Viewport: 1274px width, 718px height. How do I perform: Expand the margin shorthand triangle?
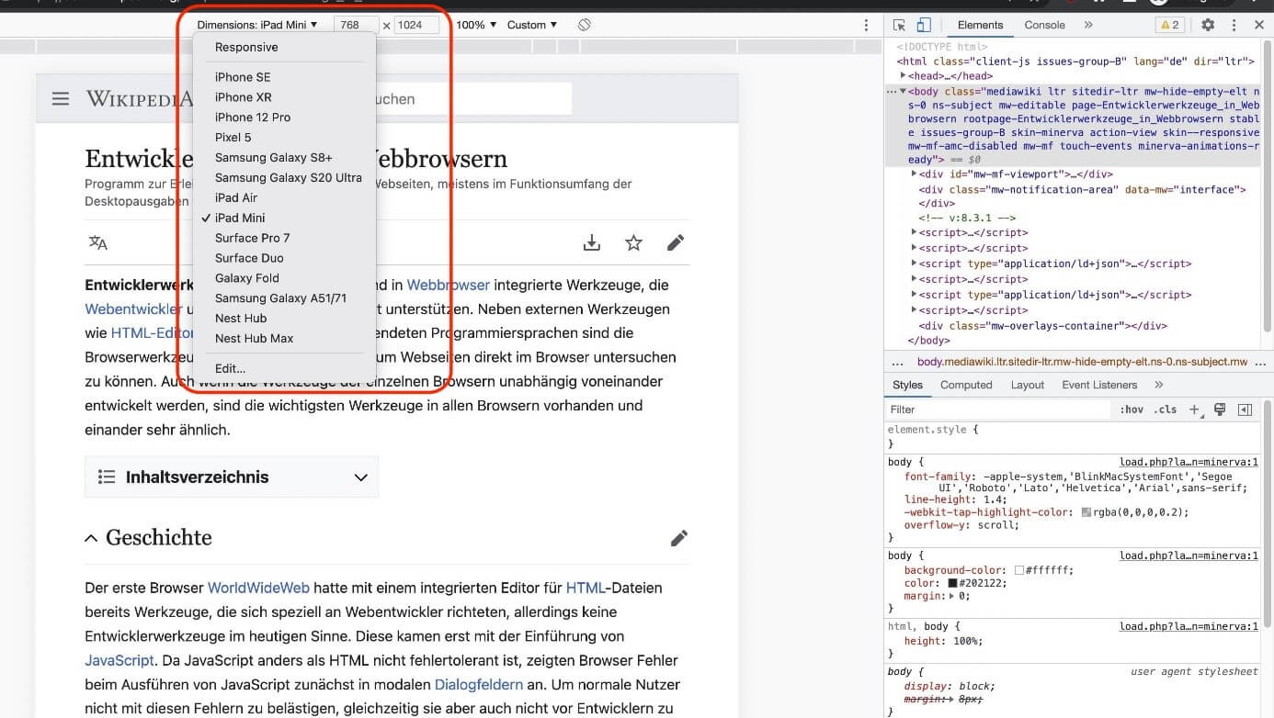pos(950,596)
